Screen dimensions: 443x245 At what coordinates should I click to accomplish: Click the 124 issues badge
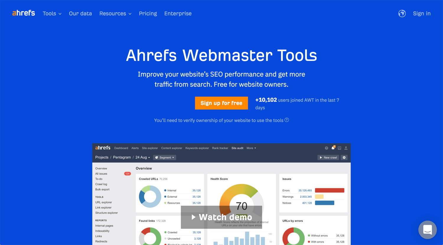128,174
